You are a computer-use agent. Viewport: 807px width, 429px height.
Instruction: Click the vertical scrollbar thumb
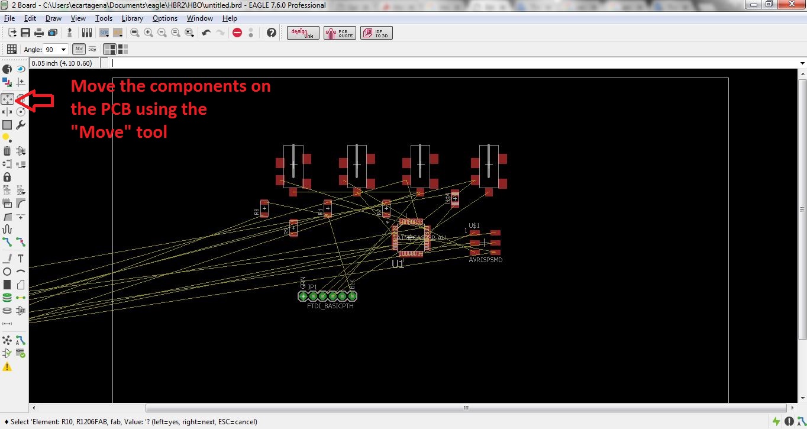tap(802, 210)
